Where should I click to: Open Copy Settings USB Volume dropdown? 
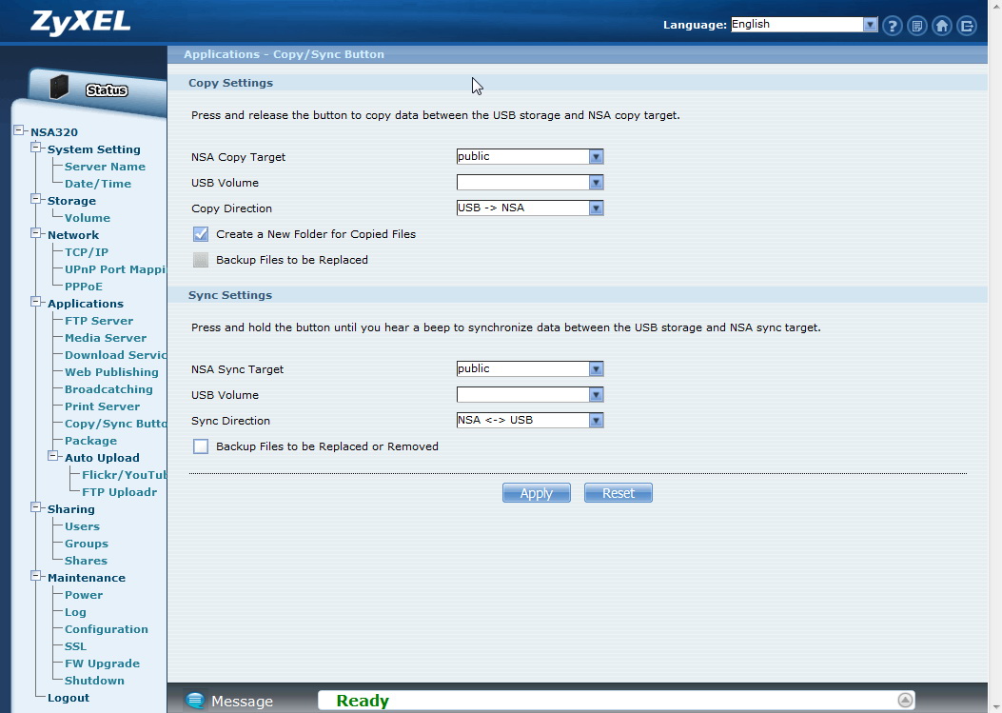click(530, 182)
